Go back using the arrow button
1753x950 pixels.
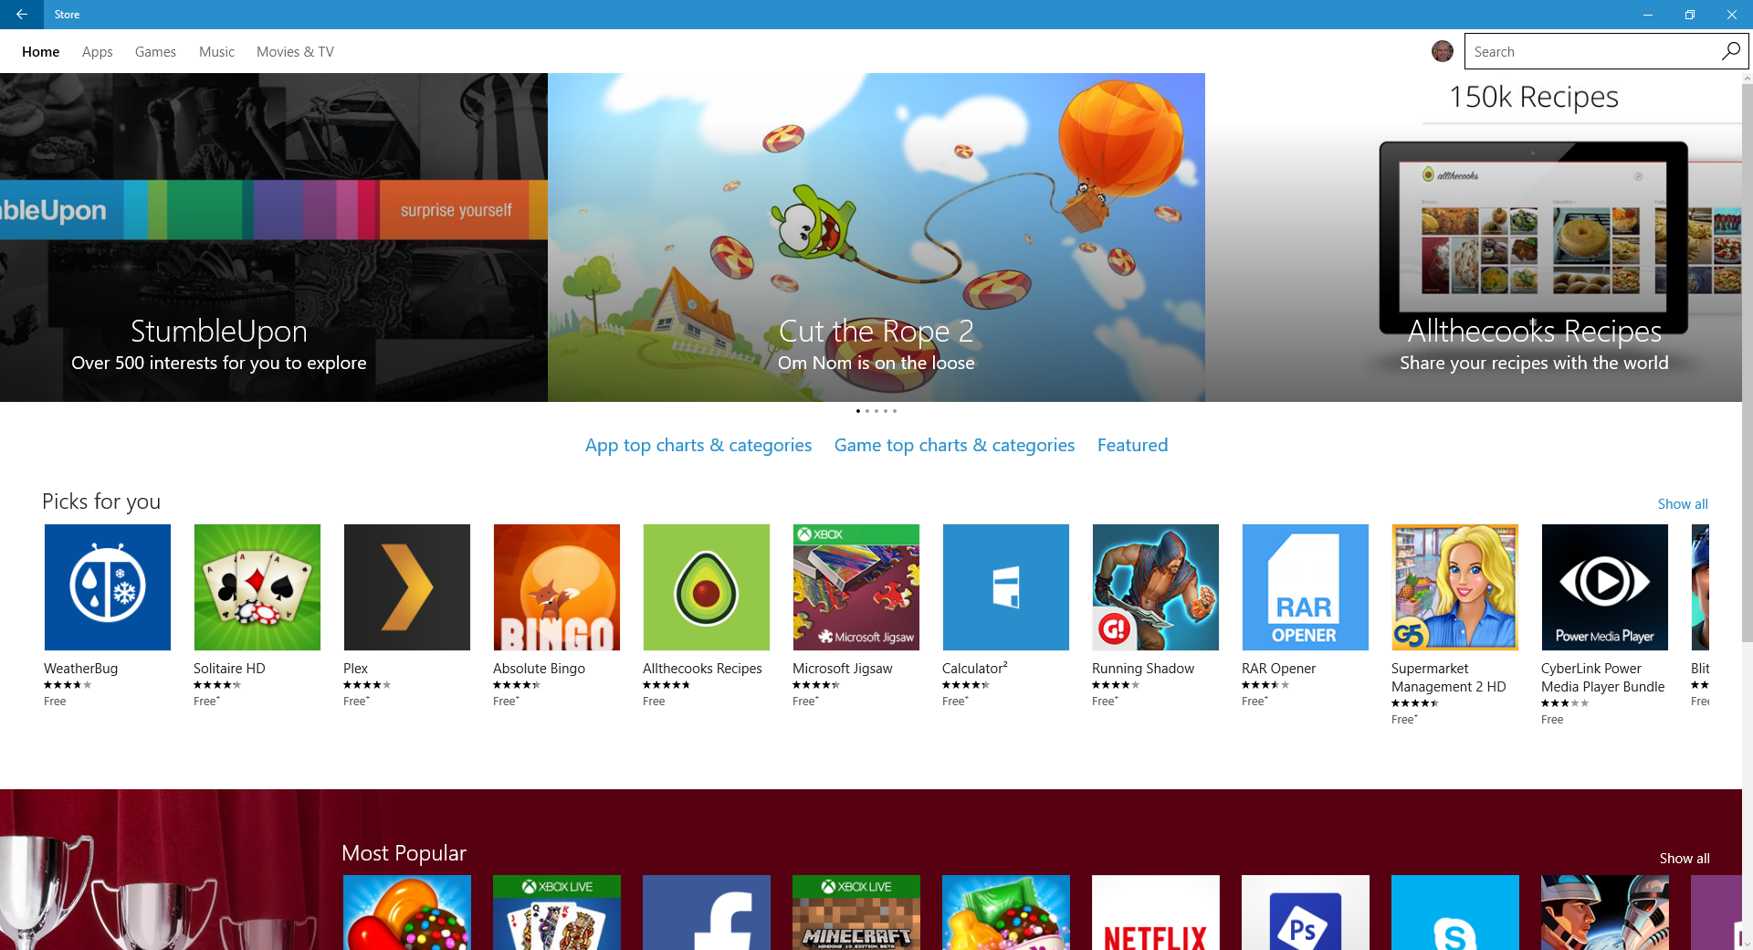[22, 15]
